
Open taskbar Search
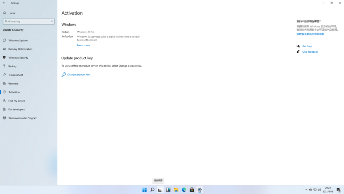click(x=152, y=190)
